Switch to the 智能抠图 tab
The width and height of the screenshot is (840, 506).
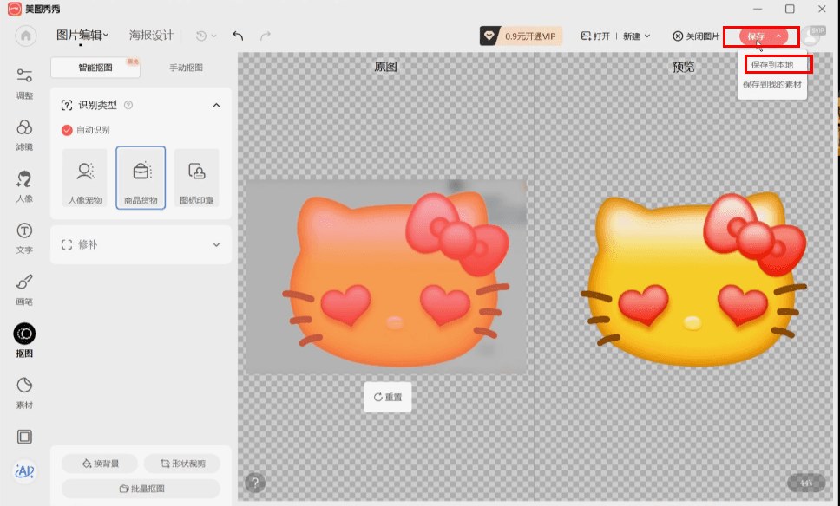tap(95, 68)
